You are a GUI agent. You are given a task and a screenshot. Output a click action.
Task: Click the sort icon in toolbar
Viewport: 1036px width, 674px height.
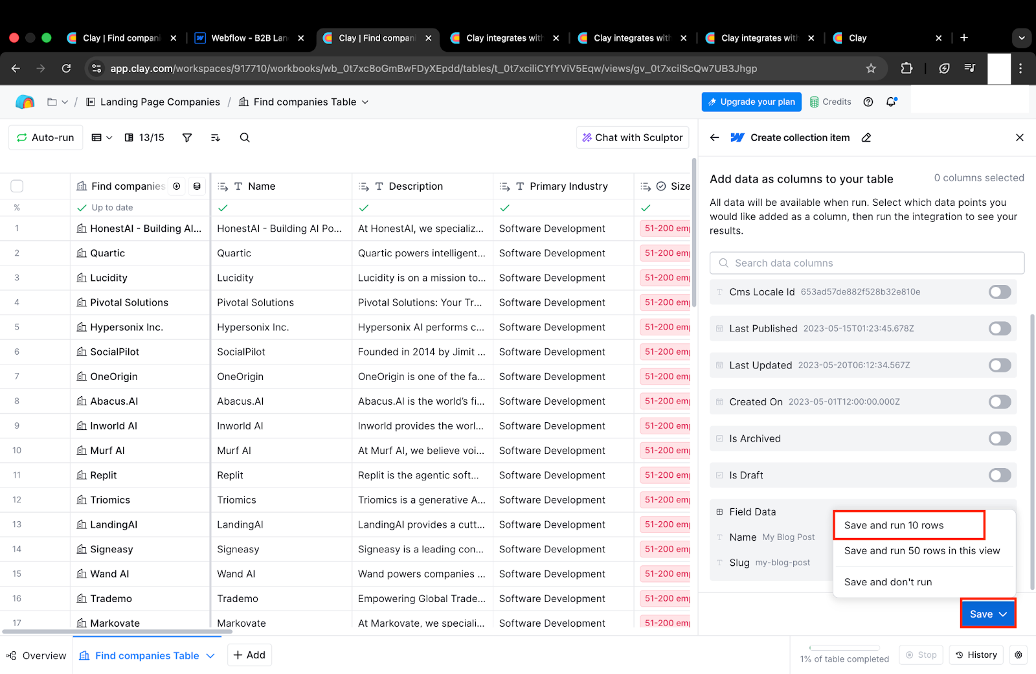coord(216,137)
